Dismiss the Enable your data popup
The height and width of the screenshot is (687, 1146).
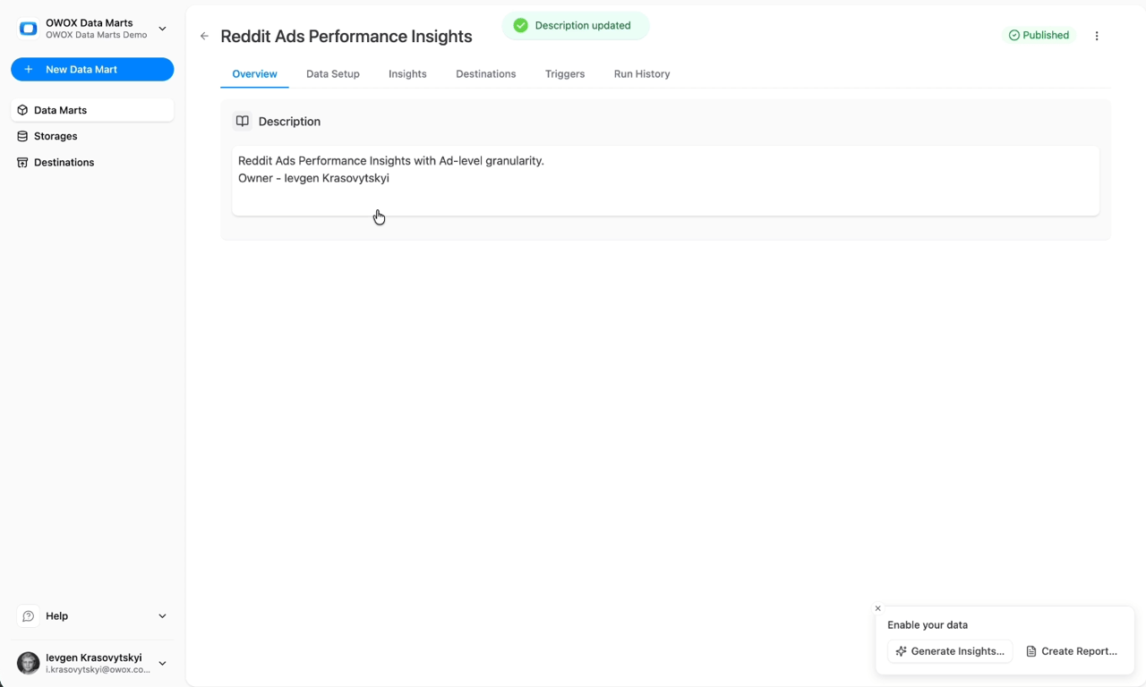coord(877,608)
